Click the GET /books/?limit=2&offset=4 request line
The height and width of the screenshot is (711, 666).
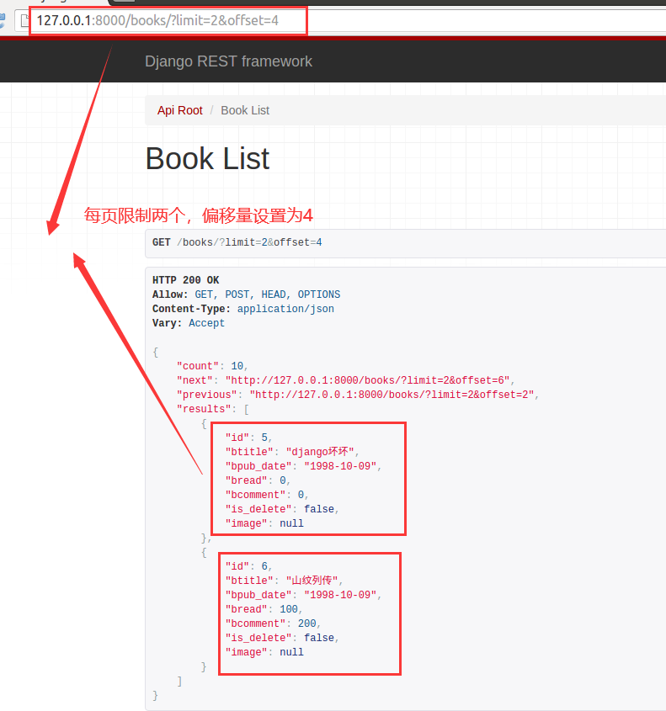tap(237, 242)
